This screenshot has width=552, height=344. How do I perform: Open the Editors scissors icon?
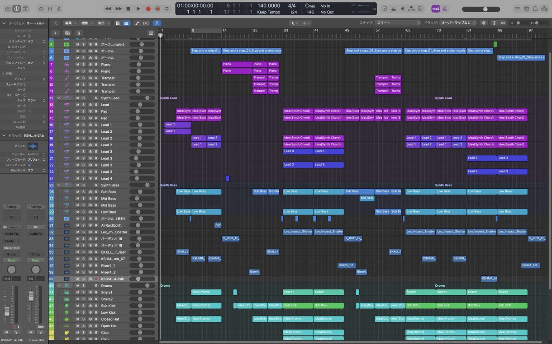[59, 9]
